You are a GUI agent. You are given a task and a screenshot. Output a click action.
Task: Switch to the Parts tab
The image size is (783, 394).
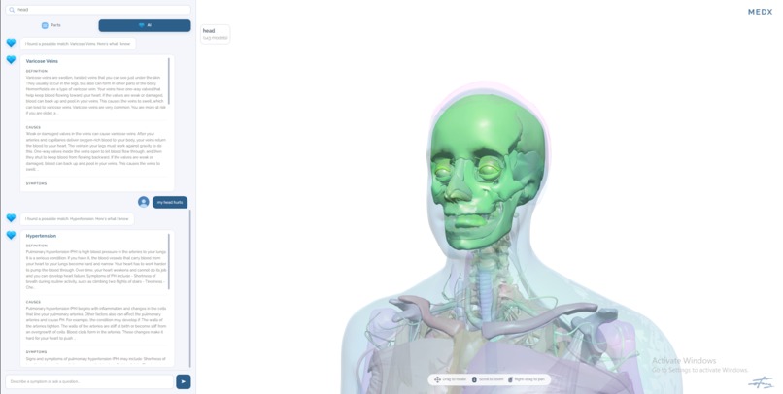(x=51, y=25)
